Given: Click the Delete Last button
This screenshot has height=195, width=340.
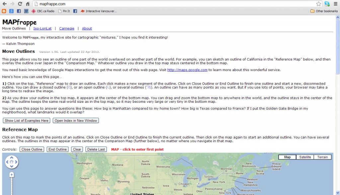Looking at the screenshot, I should click(x=96, y=149).
